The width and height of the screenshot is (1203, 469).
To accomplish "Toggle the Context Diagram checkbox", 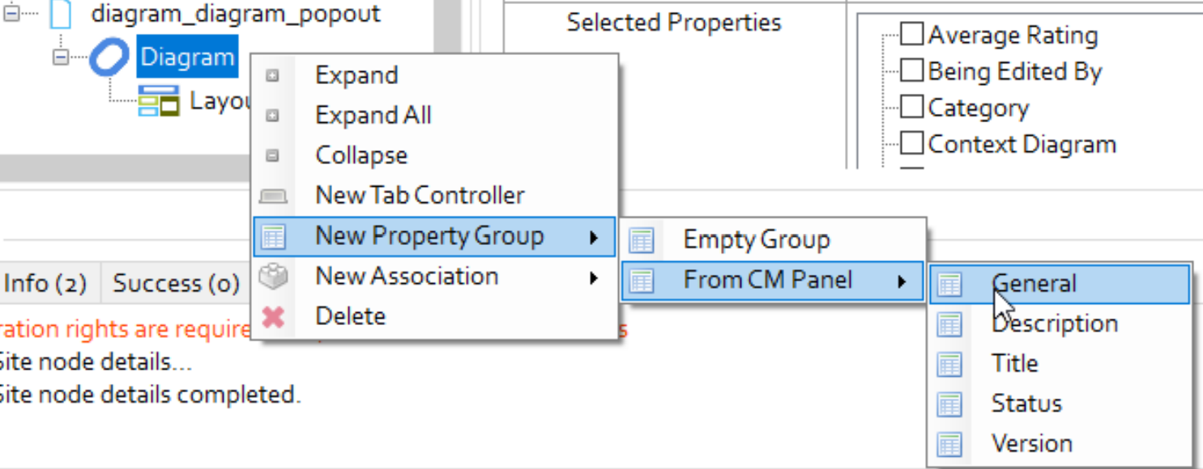I will point(912,144).
